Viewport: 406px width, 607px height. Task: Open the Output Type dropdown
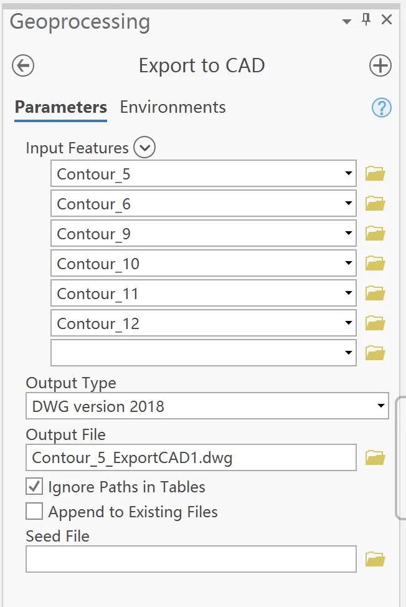point(381,406)
